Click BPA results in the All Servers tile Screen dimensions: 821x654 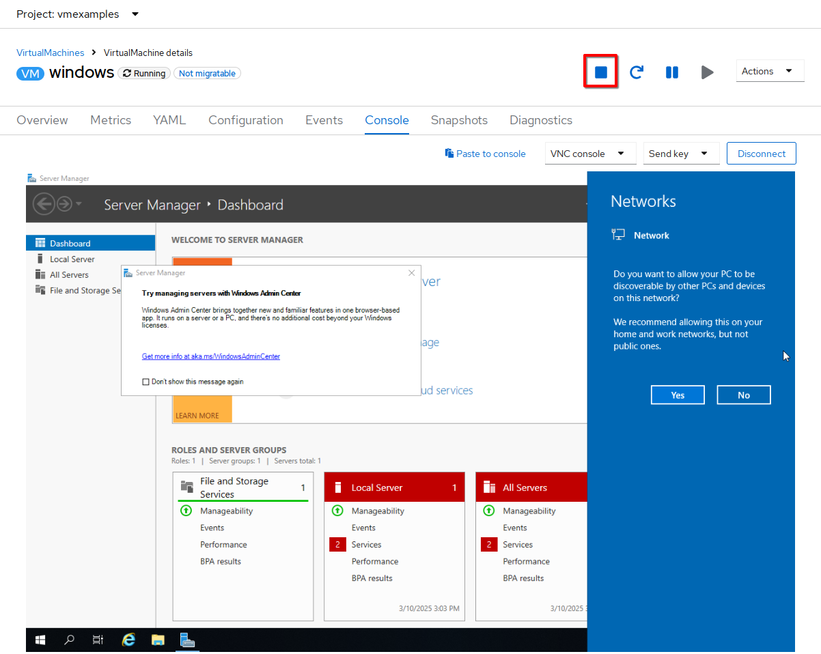tap(524, 578)
